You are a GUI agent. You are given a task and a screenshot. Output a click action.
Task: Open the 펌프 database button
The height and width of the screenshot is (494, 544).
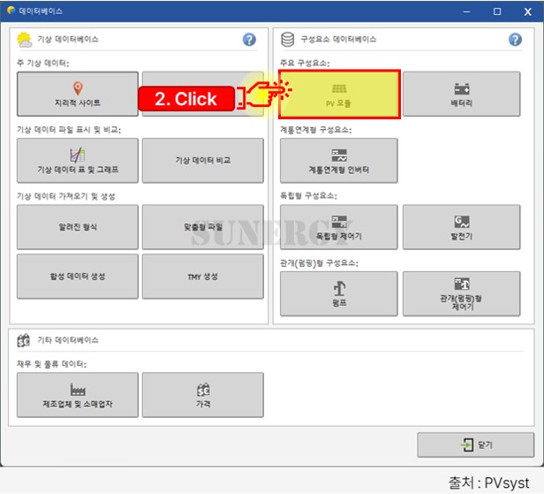pyautogui.click(x=338, y=293)
